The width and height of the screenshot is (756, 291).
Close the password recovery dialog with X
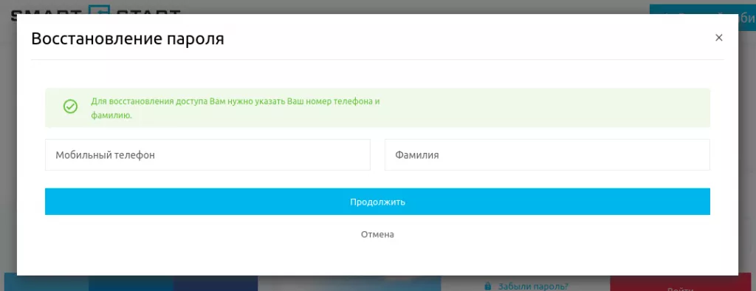point(718,38)
